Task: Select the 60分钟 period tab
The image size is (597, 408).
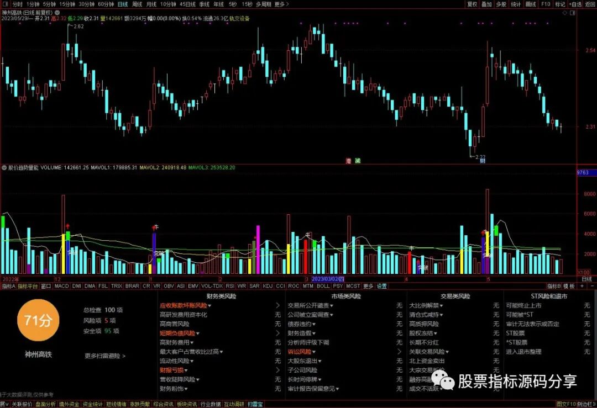Action: 106,4
